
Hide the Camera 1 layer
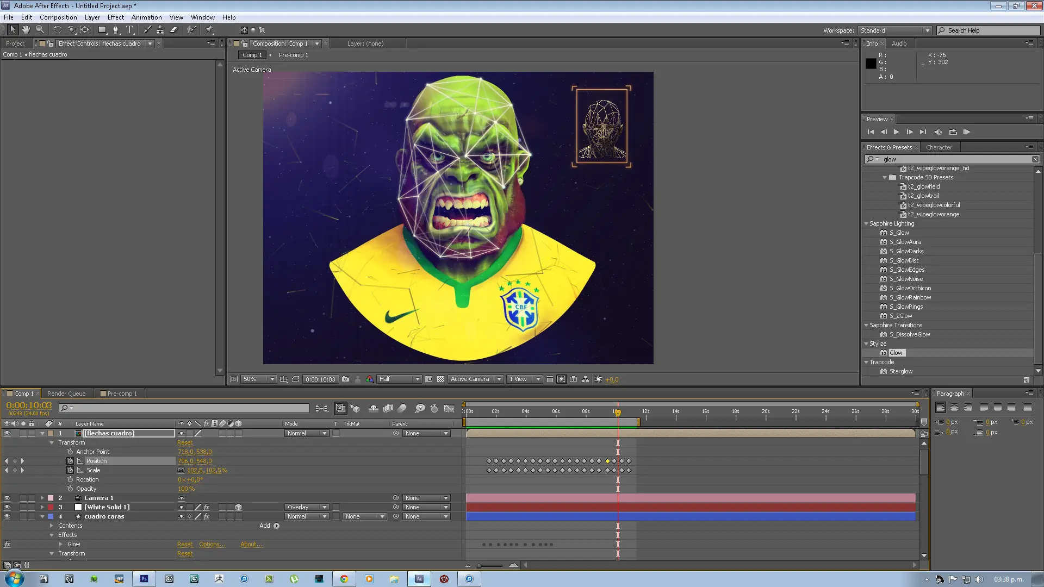point(7,498)
